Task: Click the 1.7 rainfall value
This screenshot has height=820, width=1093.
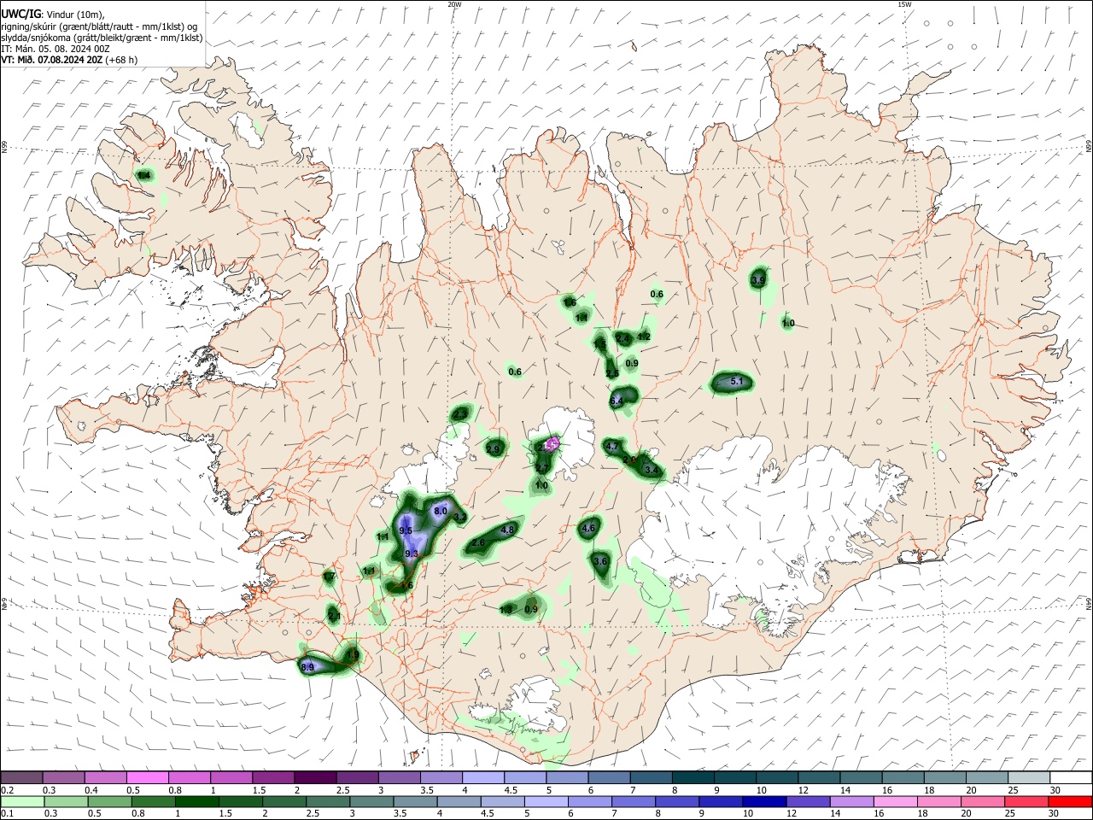Action: [x=329, y=577]
